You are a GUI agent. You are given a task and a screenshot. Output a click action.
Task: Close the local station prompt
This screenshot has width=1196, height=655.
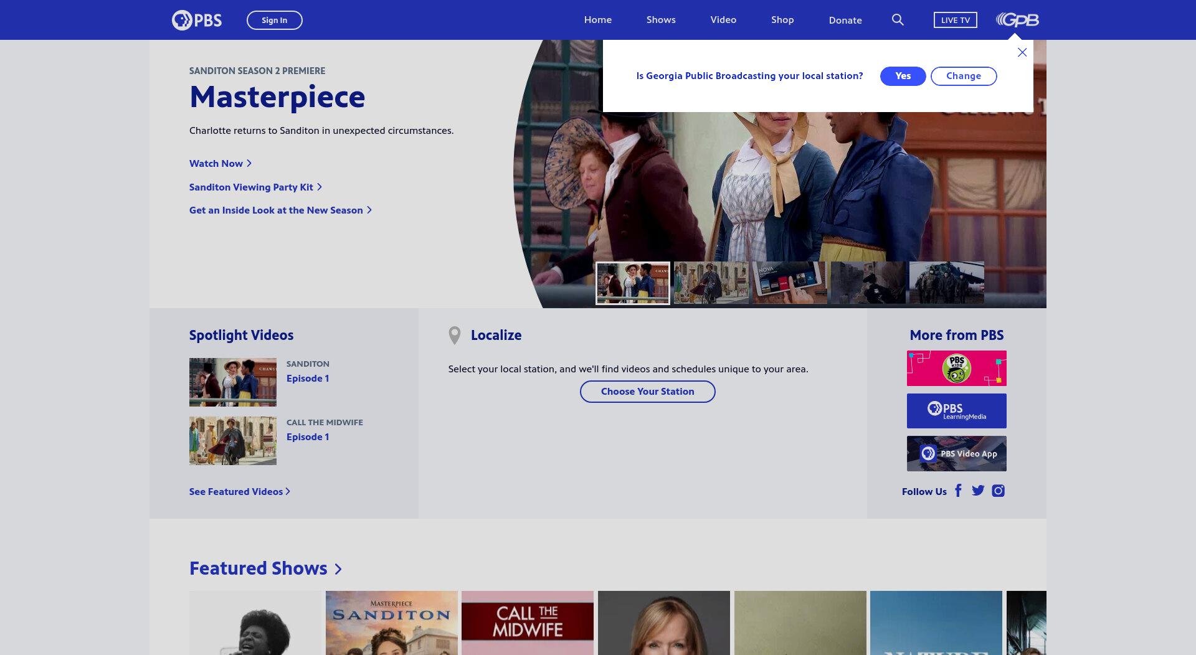pyautogui.click(x=1022, y=52)
